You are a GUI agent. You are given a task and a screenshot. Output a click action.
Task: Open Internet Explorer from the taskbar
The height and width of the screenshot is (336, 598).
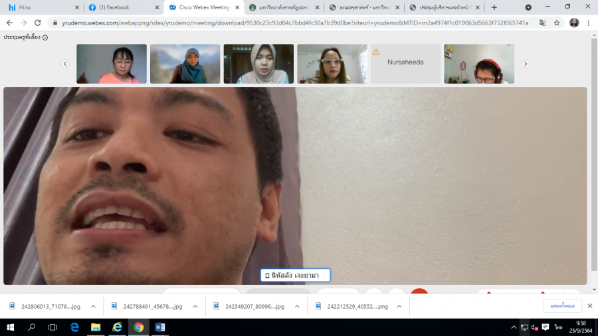[118, 327]
